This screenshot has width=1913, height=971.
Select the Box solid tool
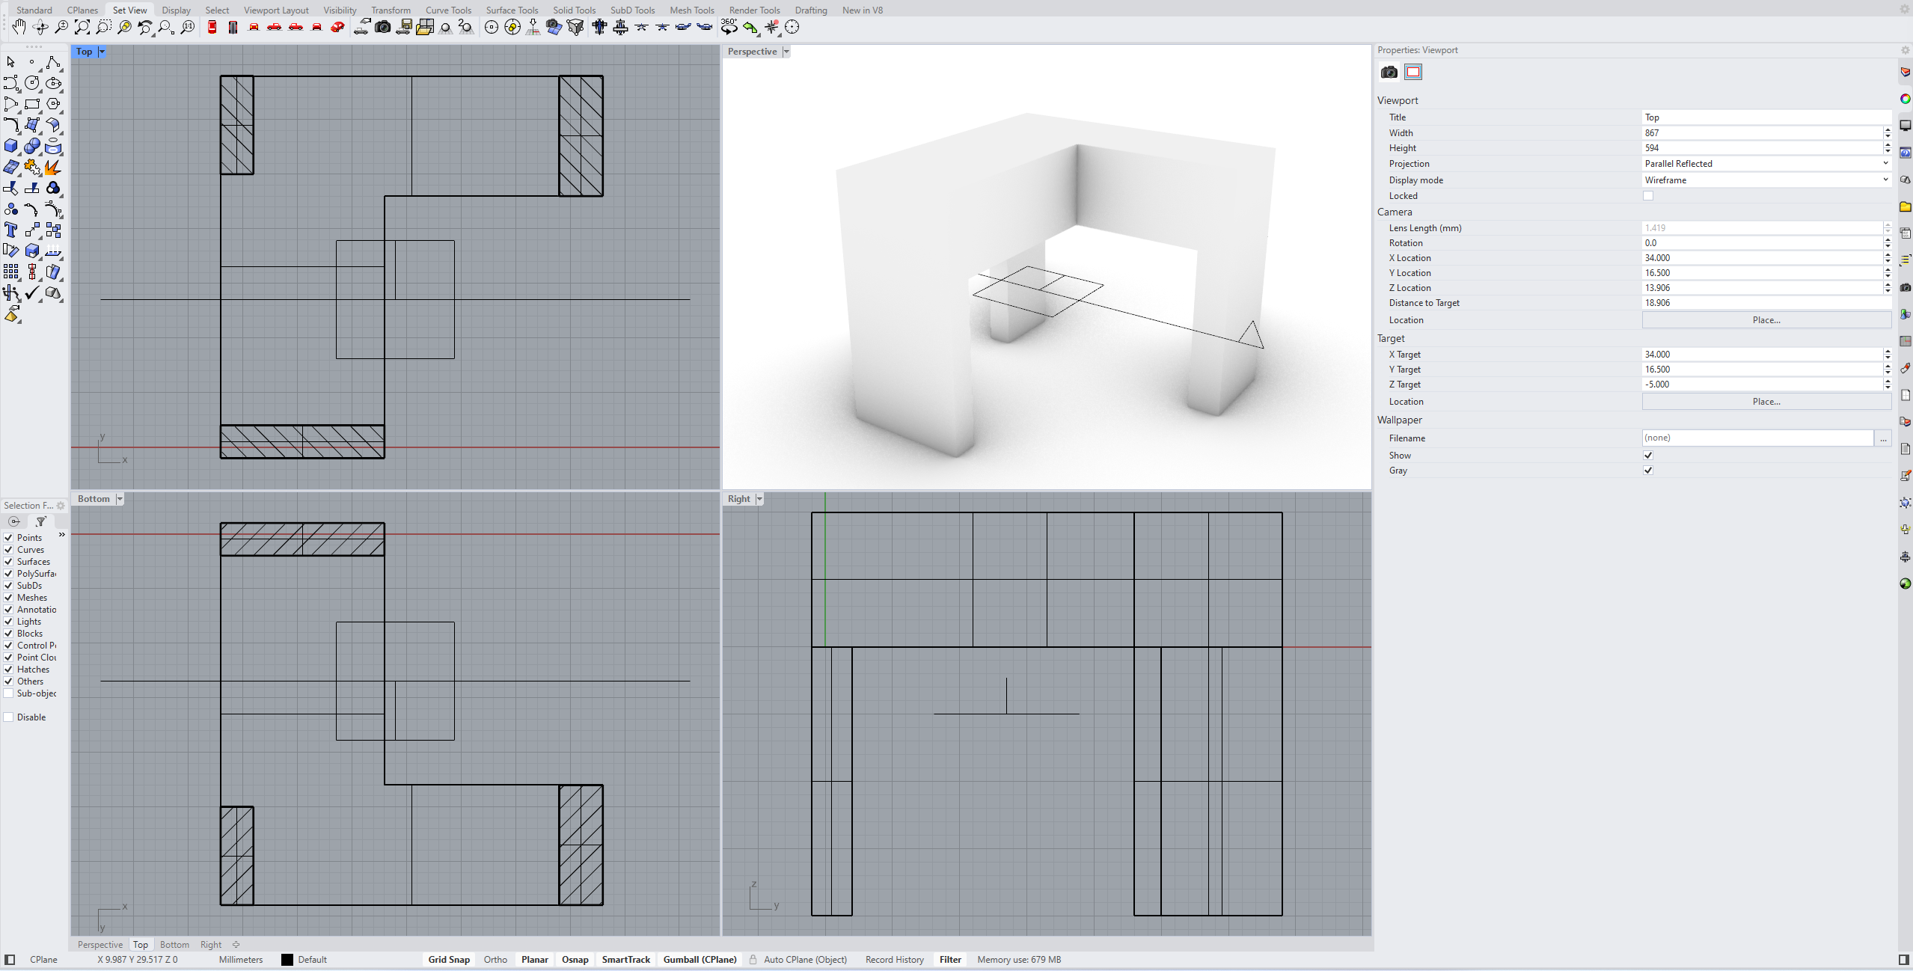coord(11,146)
